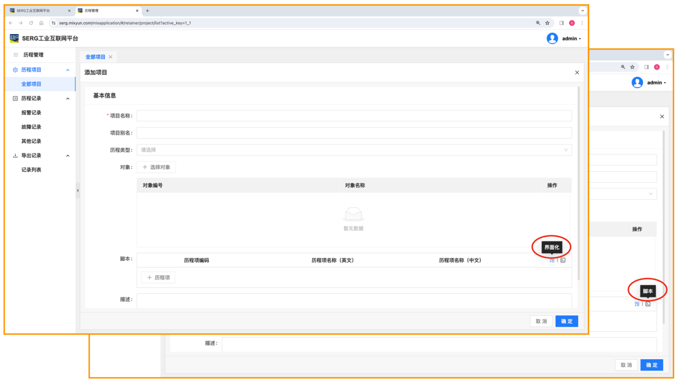
Task: Click the 选择对象 button
Action: tap(156, 167)
